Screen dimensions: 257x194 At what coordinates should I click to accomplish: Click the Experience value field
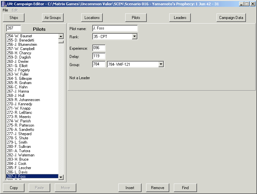[99, 48]
